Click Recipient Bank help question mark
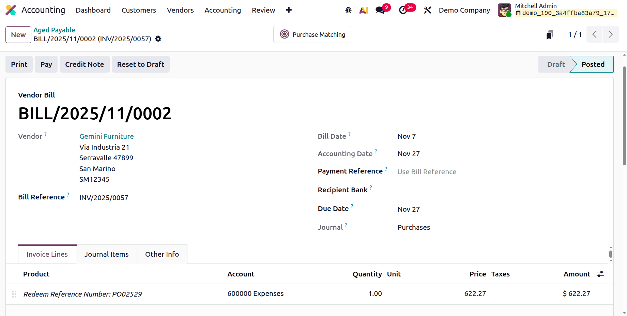Viewport: 627px width, 316px height. [x=371, y=187]
